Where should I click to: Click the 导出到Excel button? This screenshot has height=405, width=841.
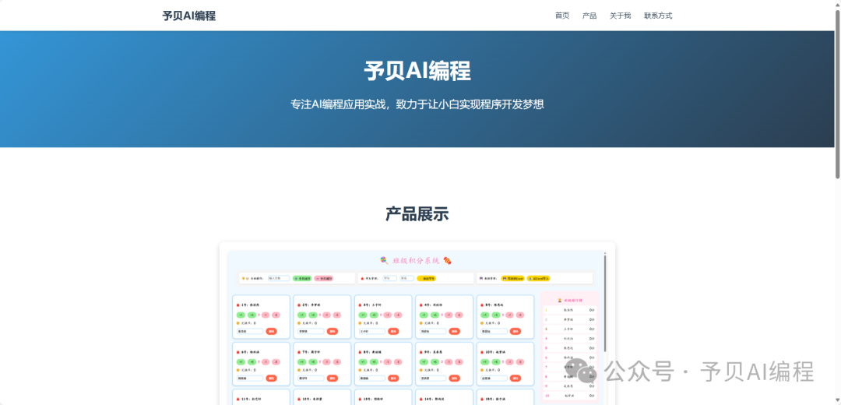coord(512,278)
